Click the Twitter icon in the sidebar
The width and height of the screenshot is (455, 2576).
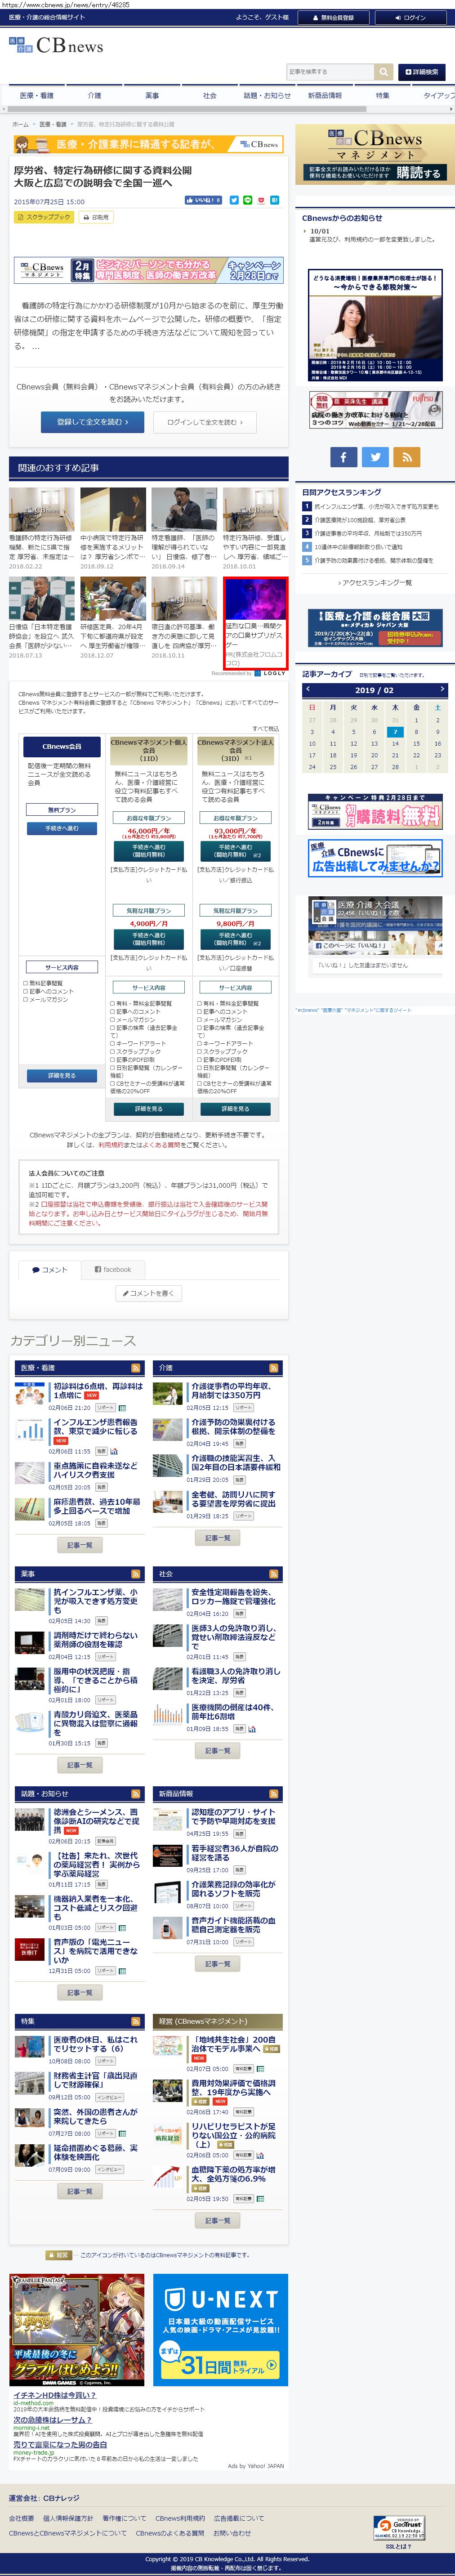click(375, 456)
